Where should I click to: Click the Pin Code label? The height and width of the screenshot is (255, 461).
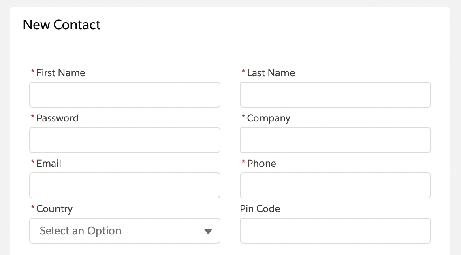click(260, 209)
